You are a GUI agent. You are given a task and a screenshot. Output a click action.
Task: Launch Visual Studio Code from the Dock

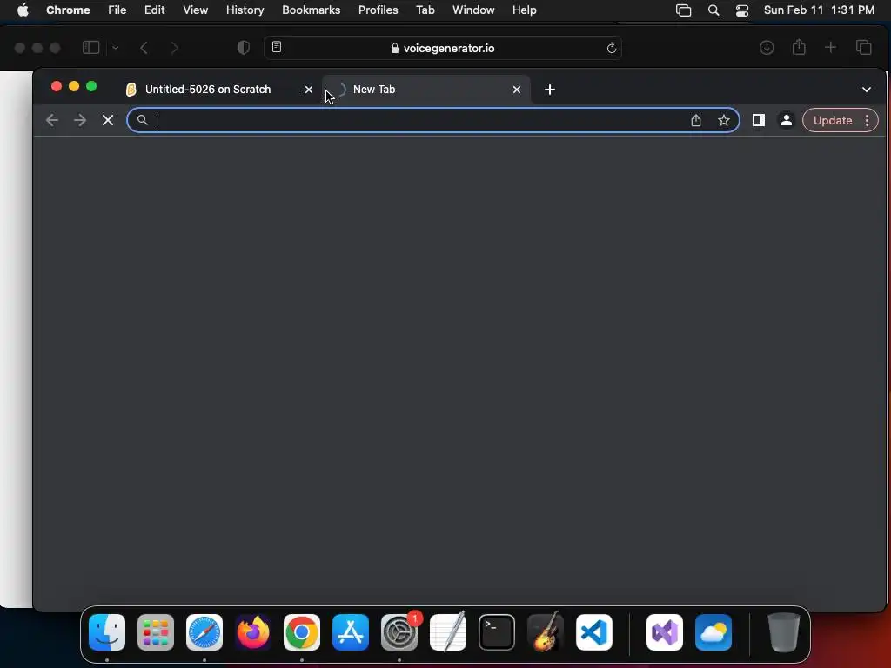[x=593, y=632]
